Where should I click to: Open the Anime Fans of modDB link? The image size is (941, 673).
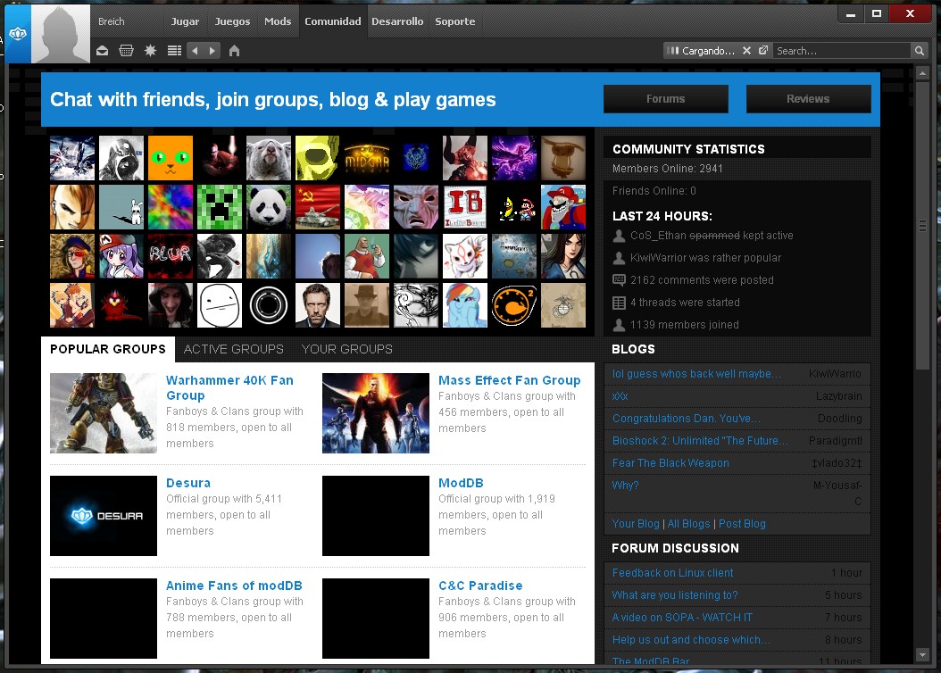(x=234, y=586)
